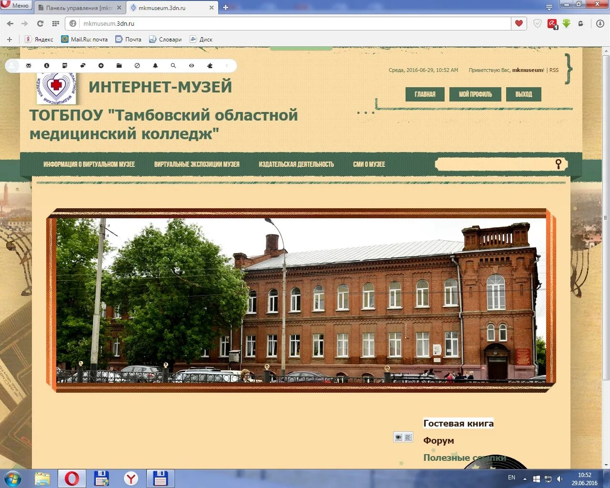
Task: Click the address bar showing mkmuseum.3dn.ru
Action: click(x=295, y=23)
